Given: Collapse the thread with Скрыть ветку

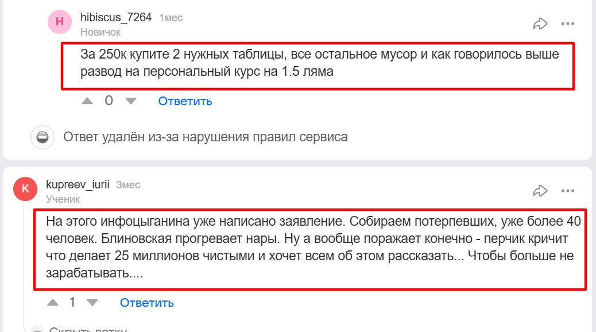Looking at the screenshot, I should coord(87,329).
